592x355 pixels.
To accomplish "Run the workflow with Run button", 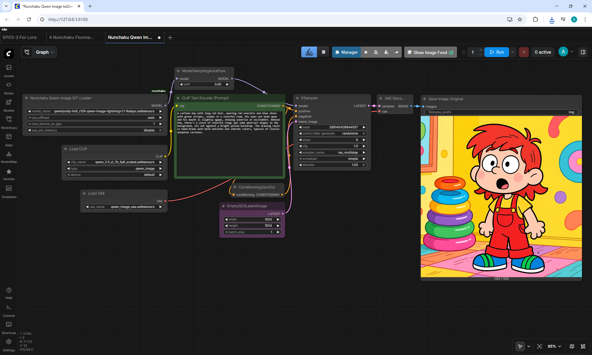I will pyautogui.click(x=497, y=52).
